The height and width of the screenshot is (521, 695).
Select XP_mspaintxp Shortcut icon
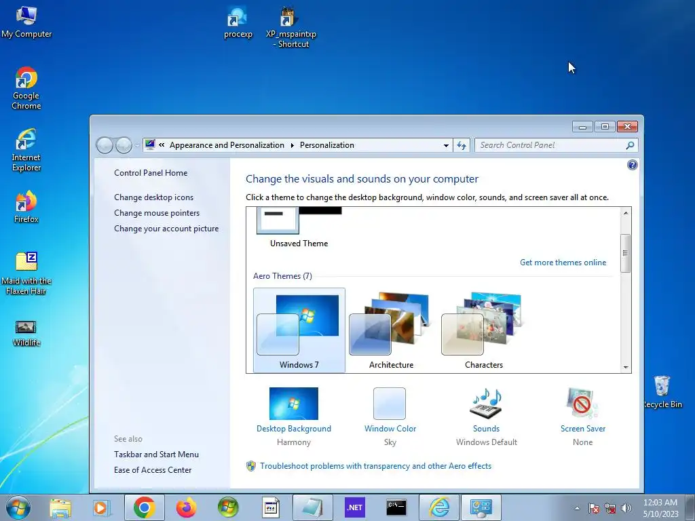pyautogui.click(x=290, y=26)
